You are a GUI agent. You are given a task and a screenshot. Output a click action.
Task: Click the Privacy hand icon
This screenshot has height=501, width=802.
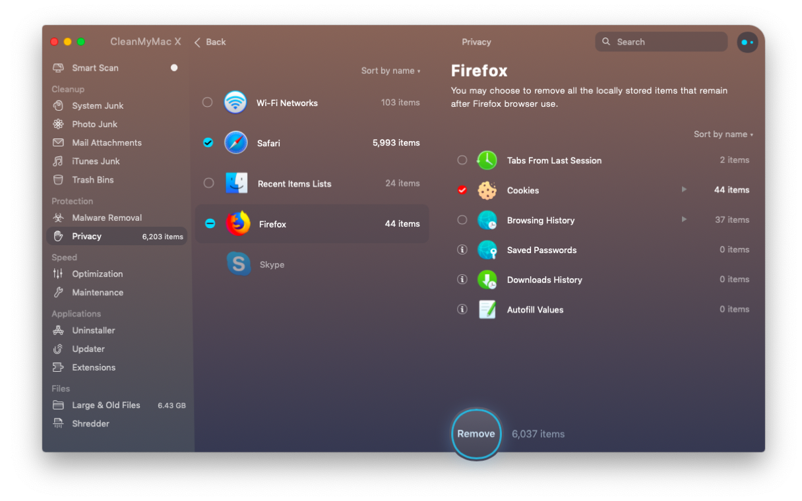point(58,236)
